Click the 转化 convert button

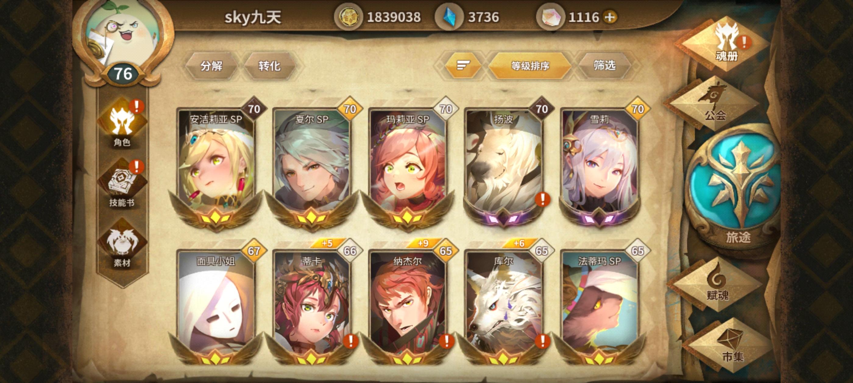click(269, 66)
